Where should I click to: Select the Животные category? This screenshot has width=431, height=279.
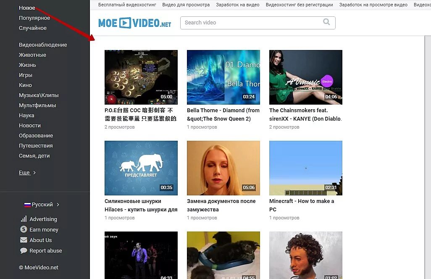click(32, 55)
